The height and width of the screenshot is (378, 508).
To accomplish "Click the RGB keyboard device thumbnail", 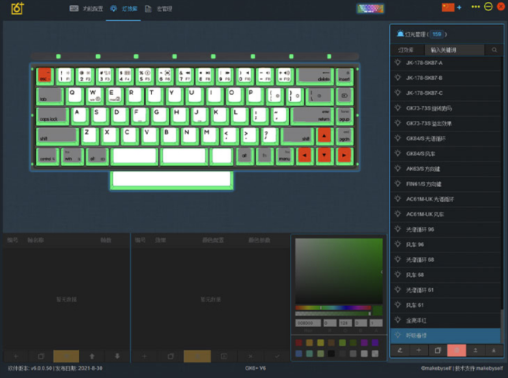I will click(371, 8).
